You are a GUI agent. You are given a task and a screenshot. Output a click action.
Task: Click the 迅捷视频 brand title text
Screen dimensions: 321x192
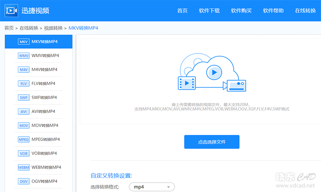(x=36, y=11)
